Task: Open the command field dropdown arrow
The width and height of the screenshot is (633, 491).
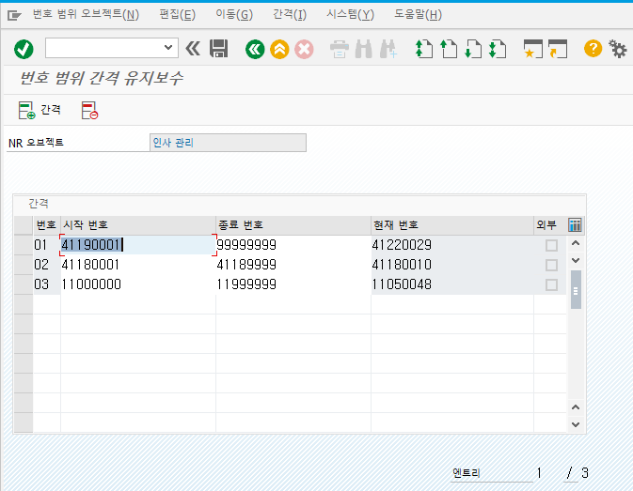Action: (168, 48)
